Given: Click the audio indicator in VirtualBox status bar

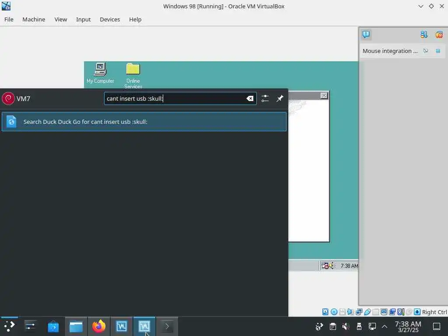Looking at the screenshot, I should tap(350, 312).
